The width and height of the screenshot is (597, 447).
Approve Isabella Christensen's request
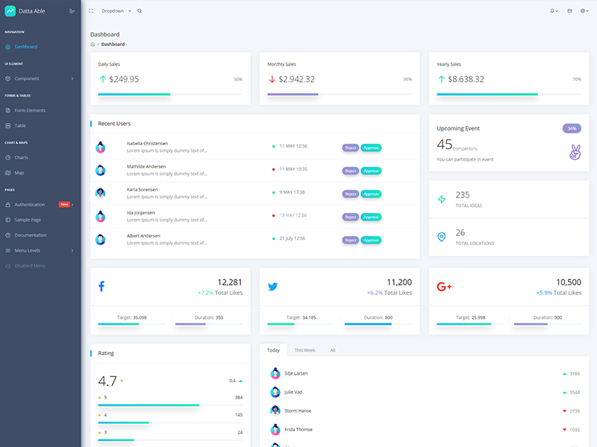pyautogui.click(x=371, y=148)
